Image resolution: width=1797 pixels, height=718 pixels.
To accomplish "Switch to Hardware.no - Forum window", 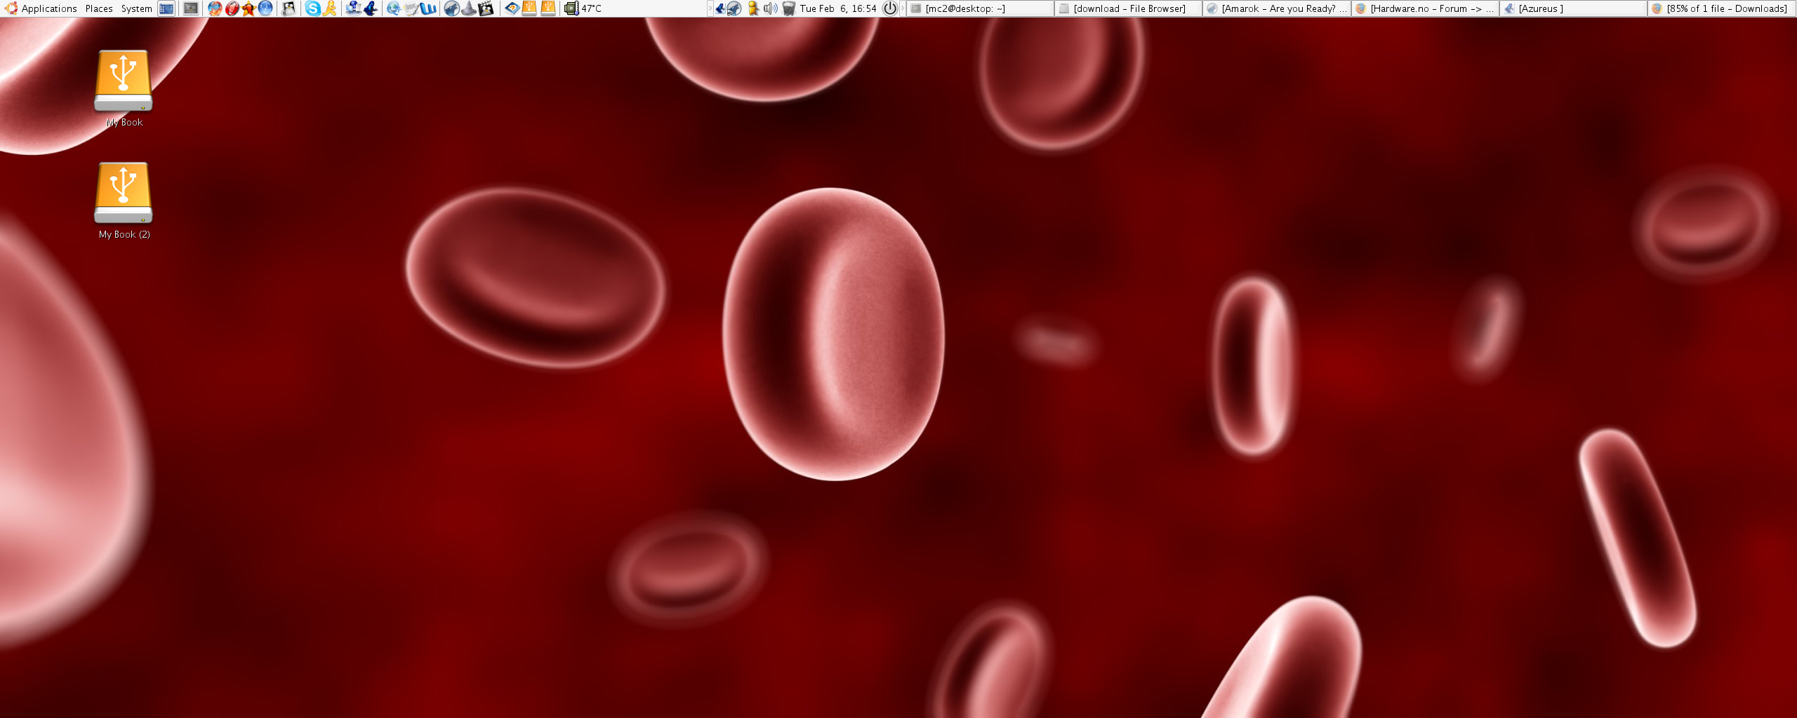I will pyautogui.click(x=1424, y=8).
